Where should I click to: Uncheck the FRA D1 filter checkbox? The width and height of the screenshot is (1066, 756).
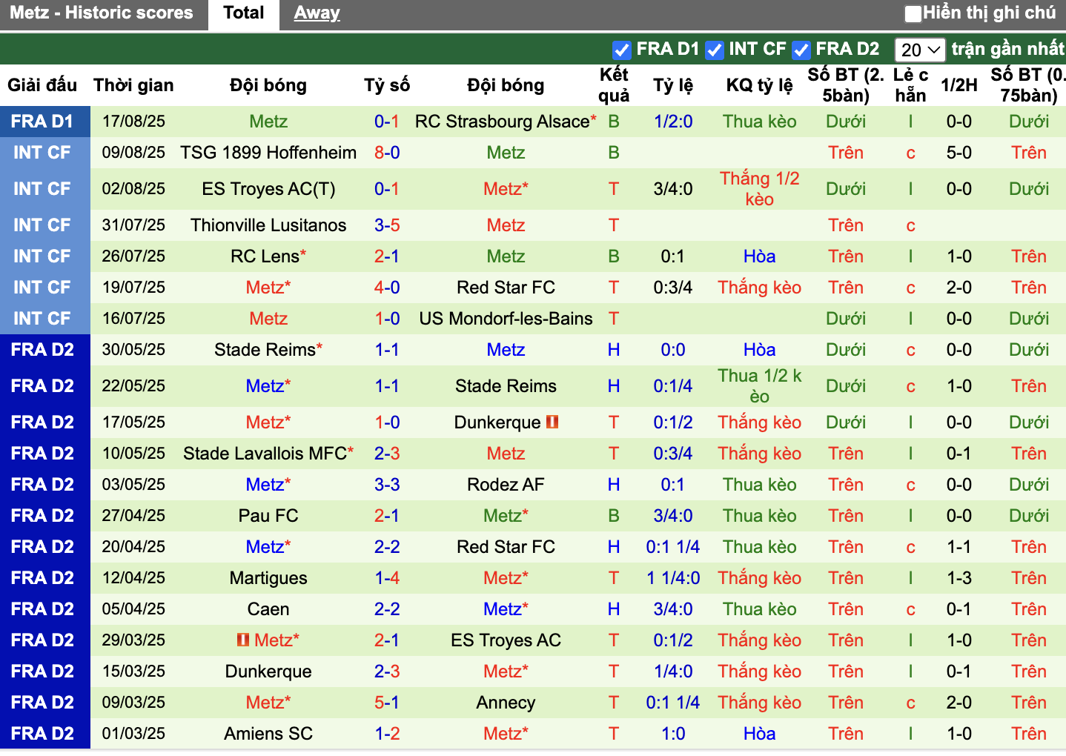(x=621, y=50)
